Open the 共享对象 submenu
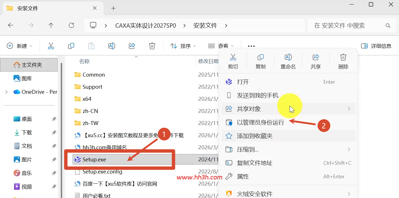399x198 pixels. (288, 109)
